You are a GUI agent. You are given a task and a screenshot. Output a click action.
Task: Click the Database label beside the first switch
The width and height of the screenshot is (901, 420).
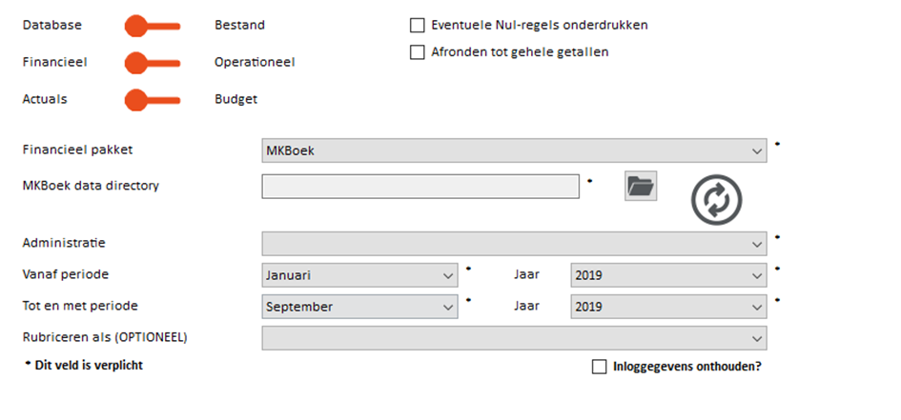[51, 26]
